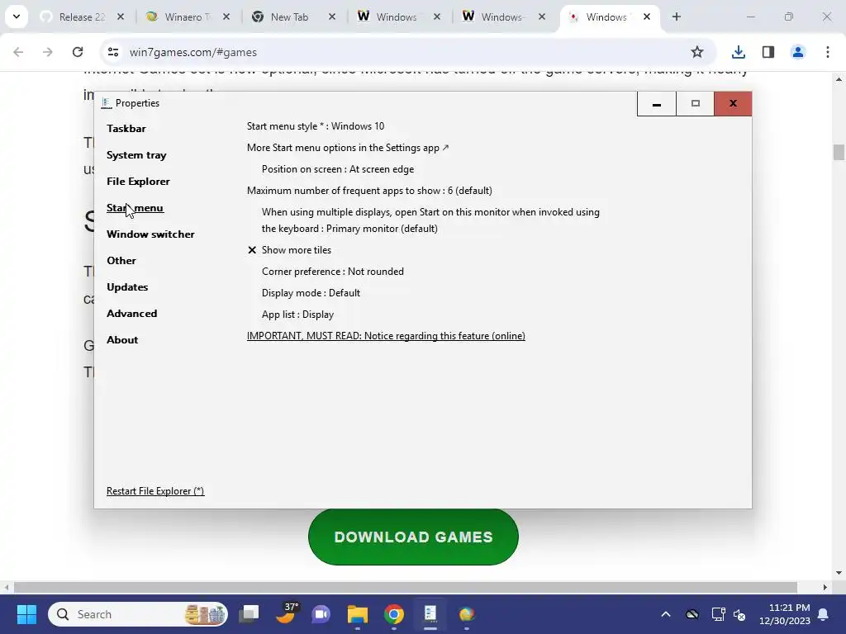846x634 pixels.
Task: Open the OneDrive cloud tray icon
Action: 692,614
